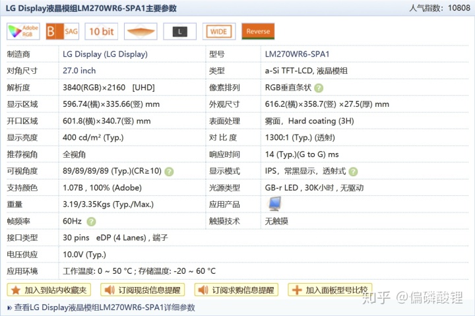Click the 表面处理 row label

(x=224, y=121)
